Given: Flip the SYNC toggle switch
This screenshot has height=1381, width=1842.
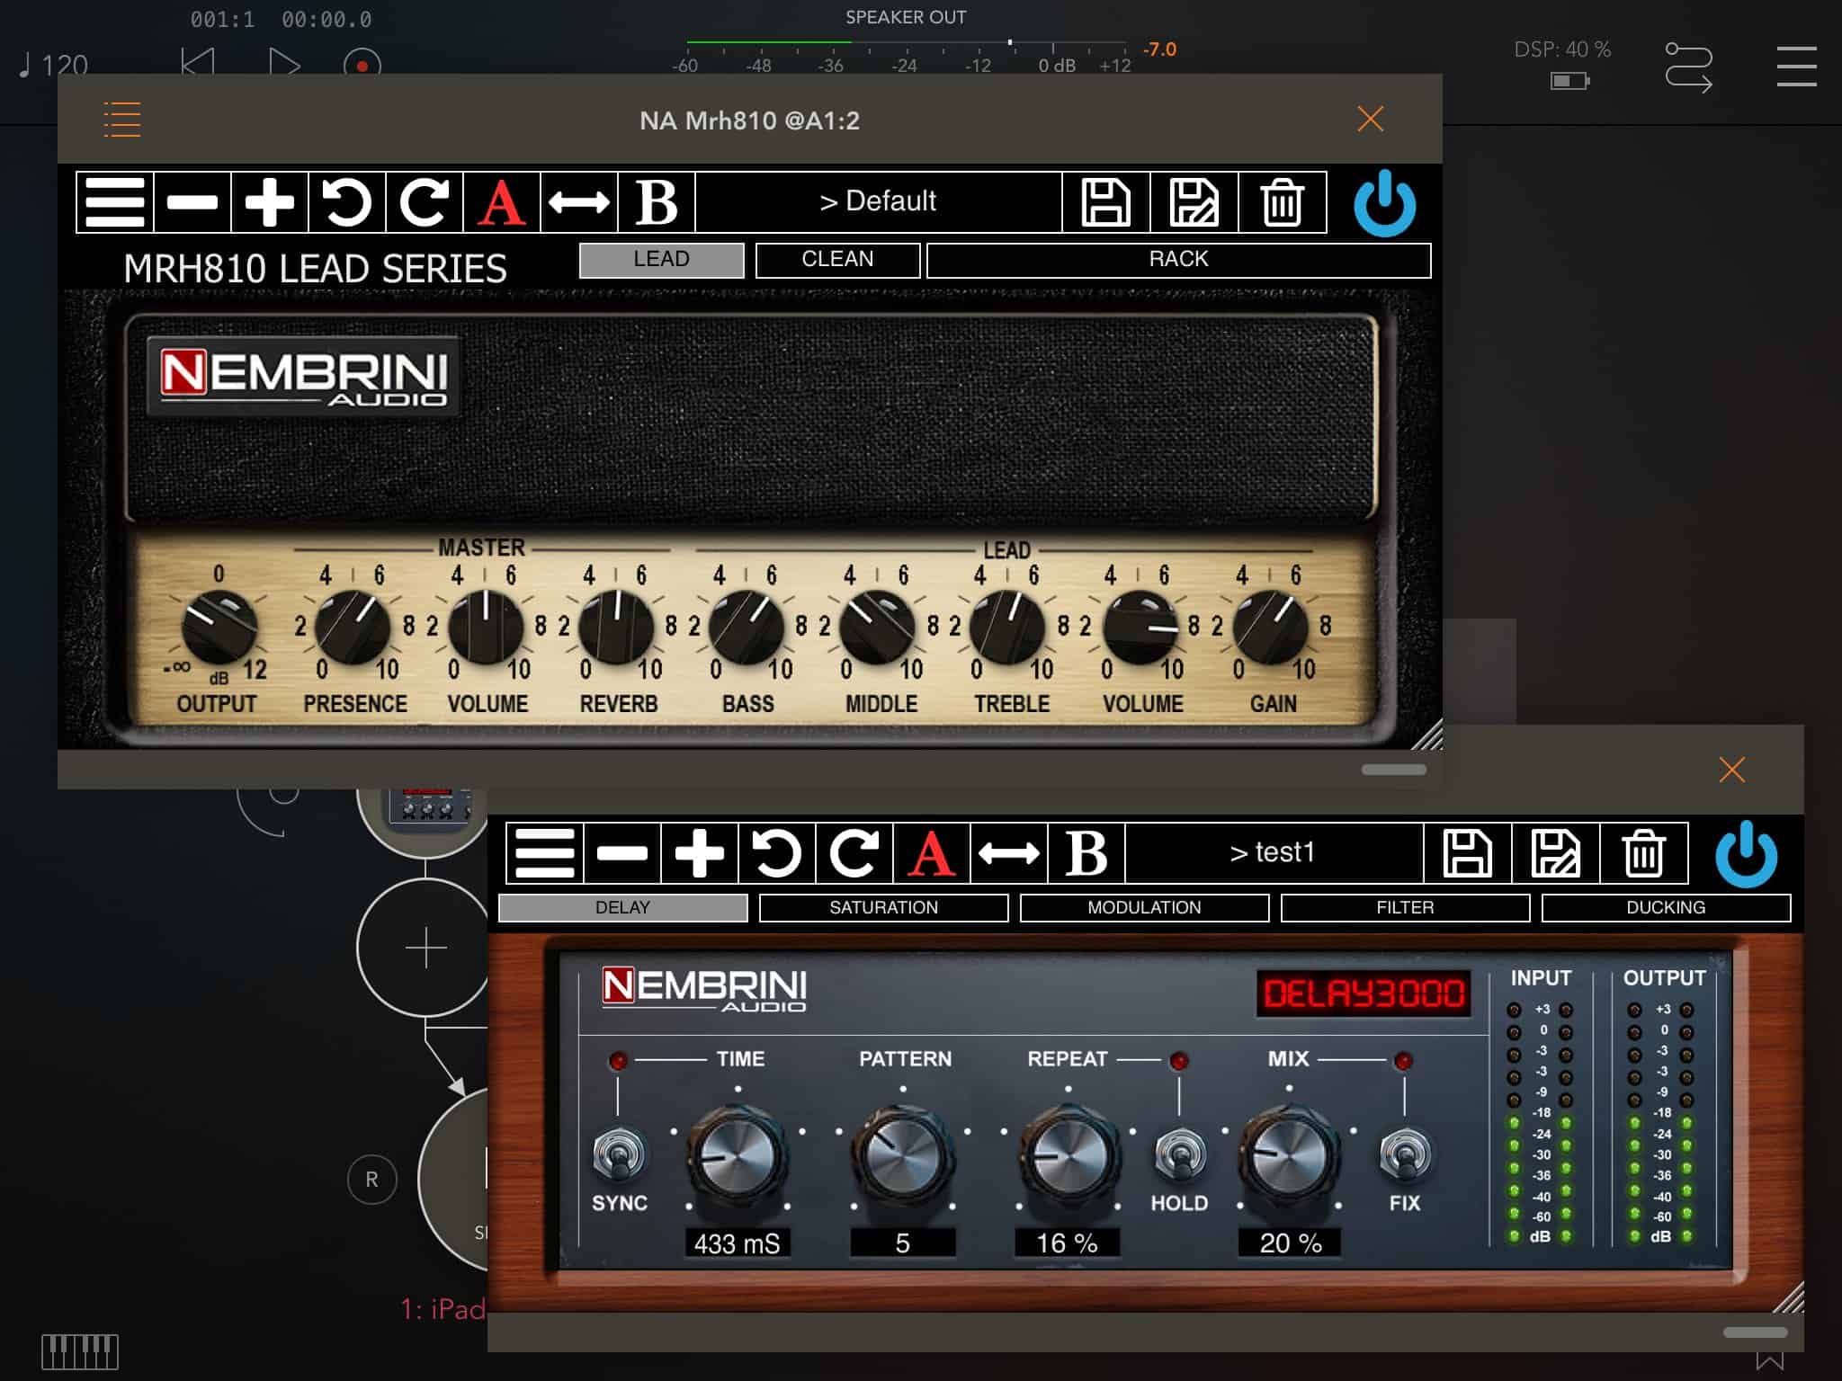Looking at the screenshot, I should tap(619, 1154).
